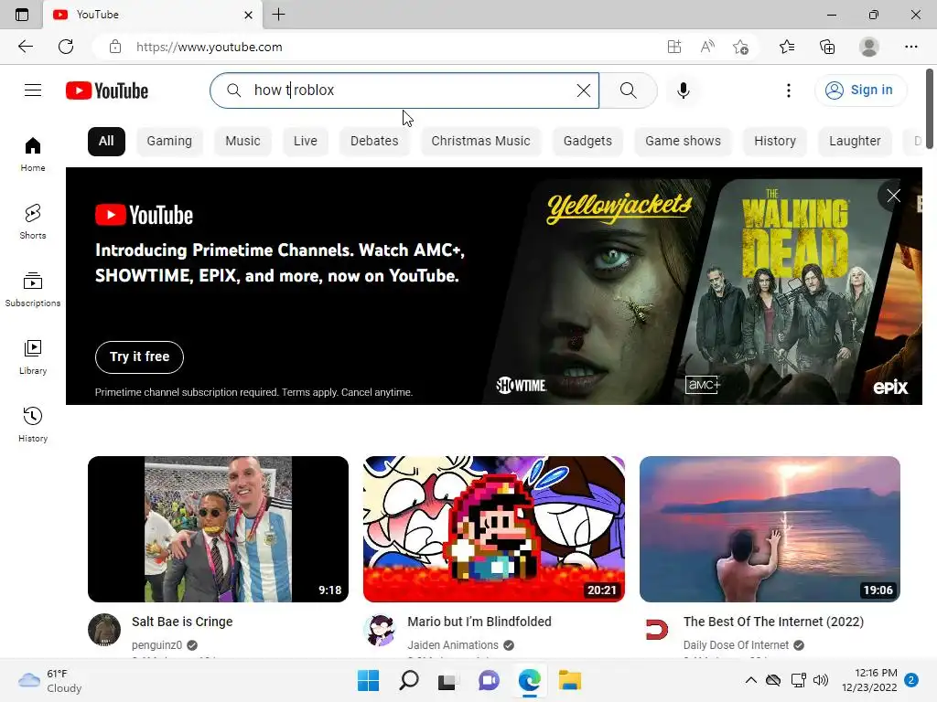Open Windows Start menu

click(368, 680)
